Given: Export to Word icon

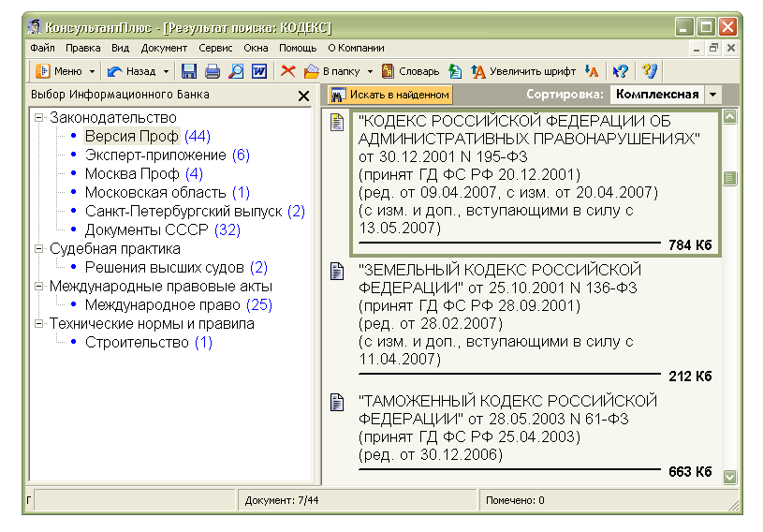Looking at the screenshot, I should (259, 71).
